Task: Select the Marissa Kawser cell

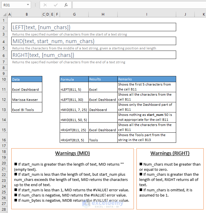Action: (27, 97)
